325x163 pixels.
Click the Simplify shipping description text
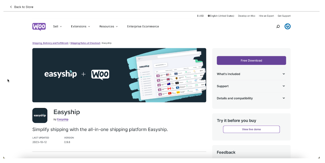(100, 130)
